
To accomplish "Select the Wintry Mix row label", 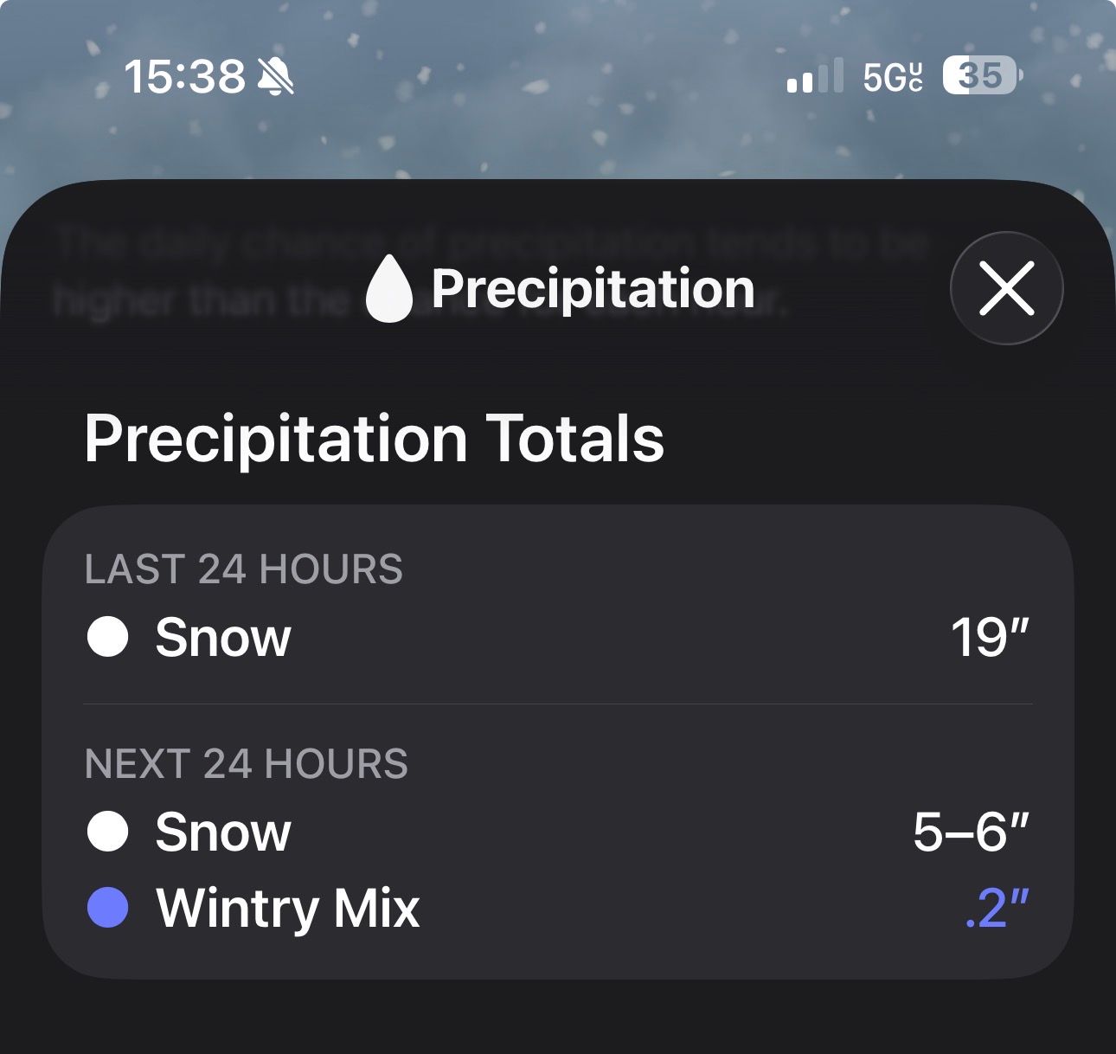I will pyautogui.click(x=288, y=909).
